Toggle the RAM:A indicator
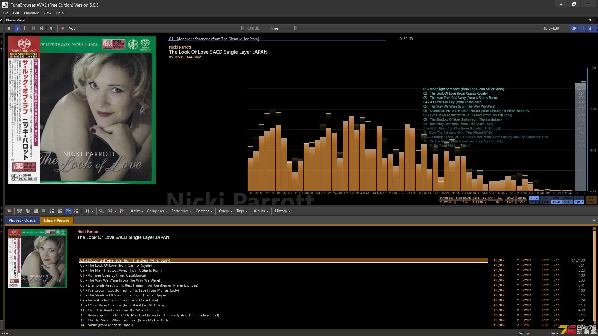The height and width of the screenshot is (336, 598). point(579,202)
